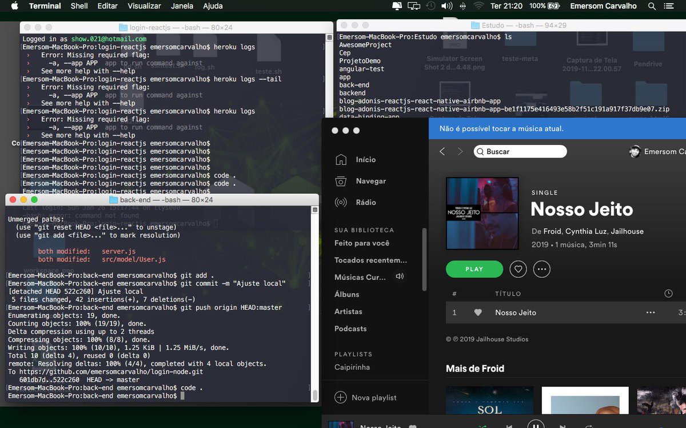Click the green PLAY button

pos(474,269)
